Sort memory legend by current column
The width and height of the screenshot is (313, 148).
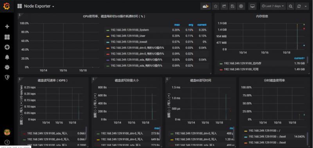pyautogui.click(x=299, y=58)
